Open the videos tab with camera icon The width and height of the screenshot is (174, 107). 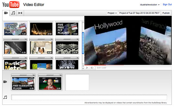click(x=6, y=13)
